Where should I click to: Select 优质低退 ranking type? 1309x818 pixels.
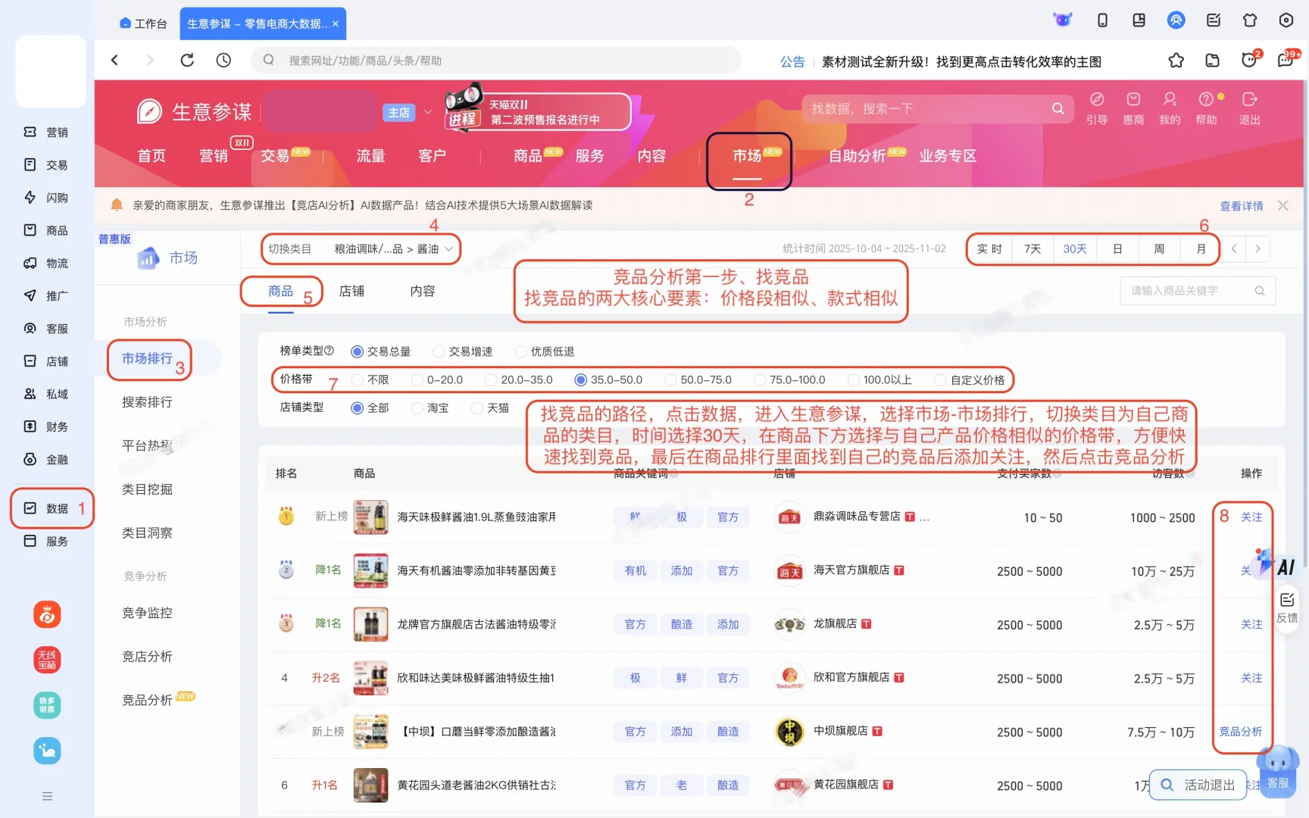[x=545, y=351]
